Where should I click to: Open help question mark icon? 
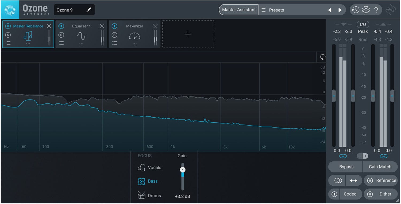point(376,10)
